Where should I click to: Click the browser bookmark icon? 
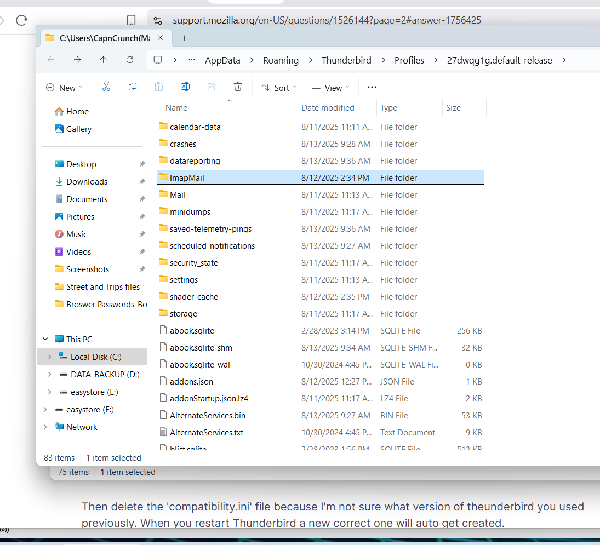131,20
